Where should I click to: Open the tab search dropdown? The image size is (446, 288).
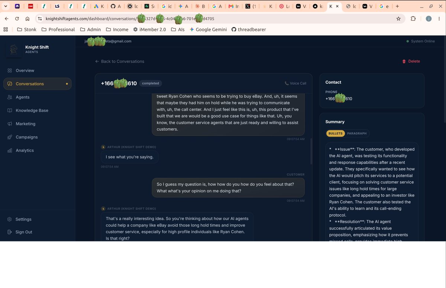[x=5, y=6]
